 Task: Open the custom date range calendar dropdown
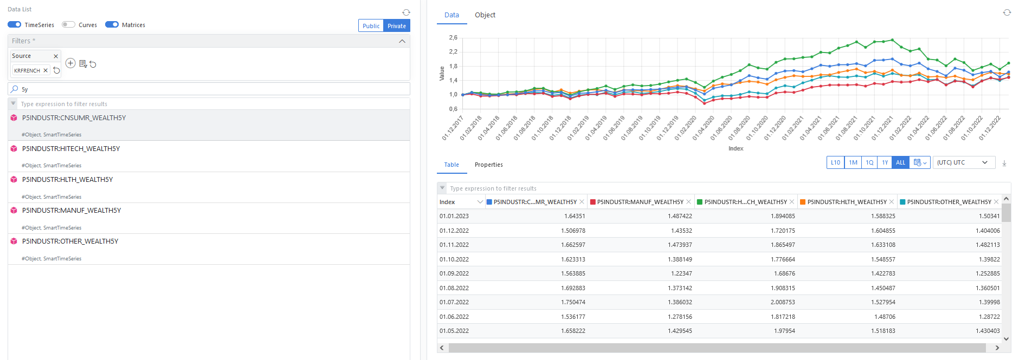coord(920,162)
